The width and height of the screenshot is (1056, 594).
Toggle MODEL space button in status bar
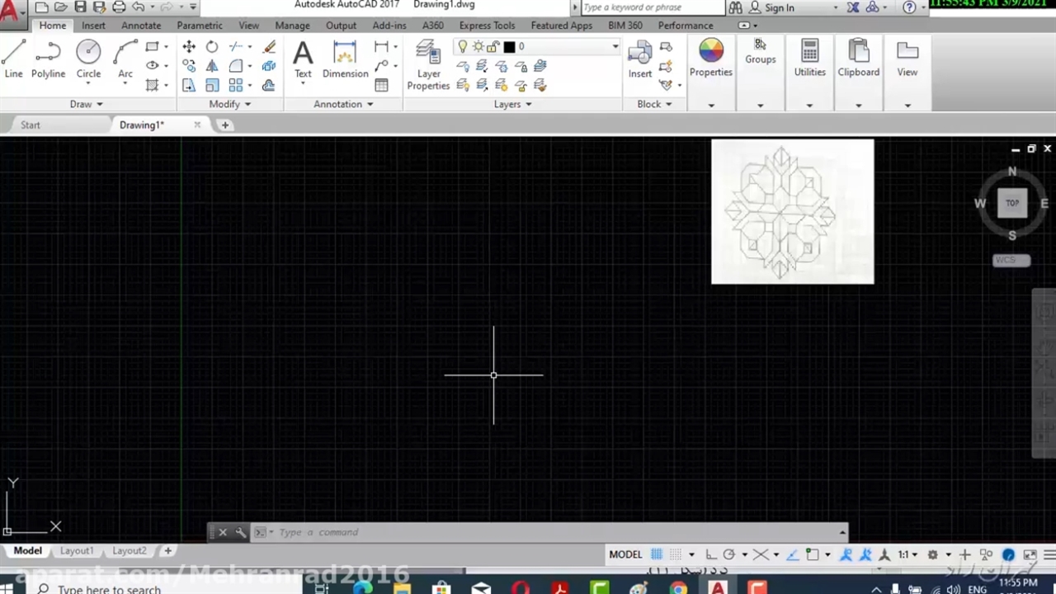(625, 554)
